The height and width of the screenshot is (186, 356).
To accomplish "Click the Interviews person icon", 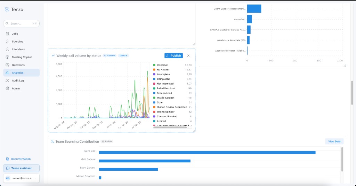I will (x=8, y=49).
